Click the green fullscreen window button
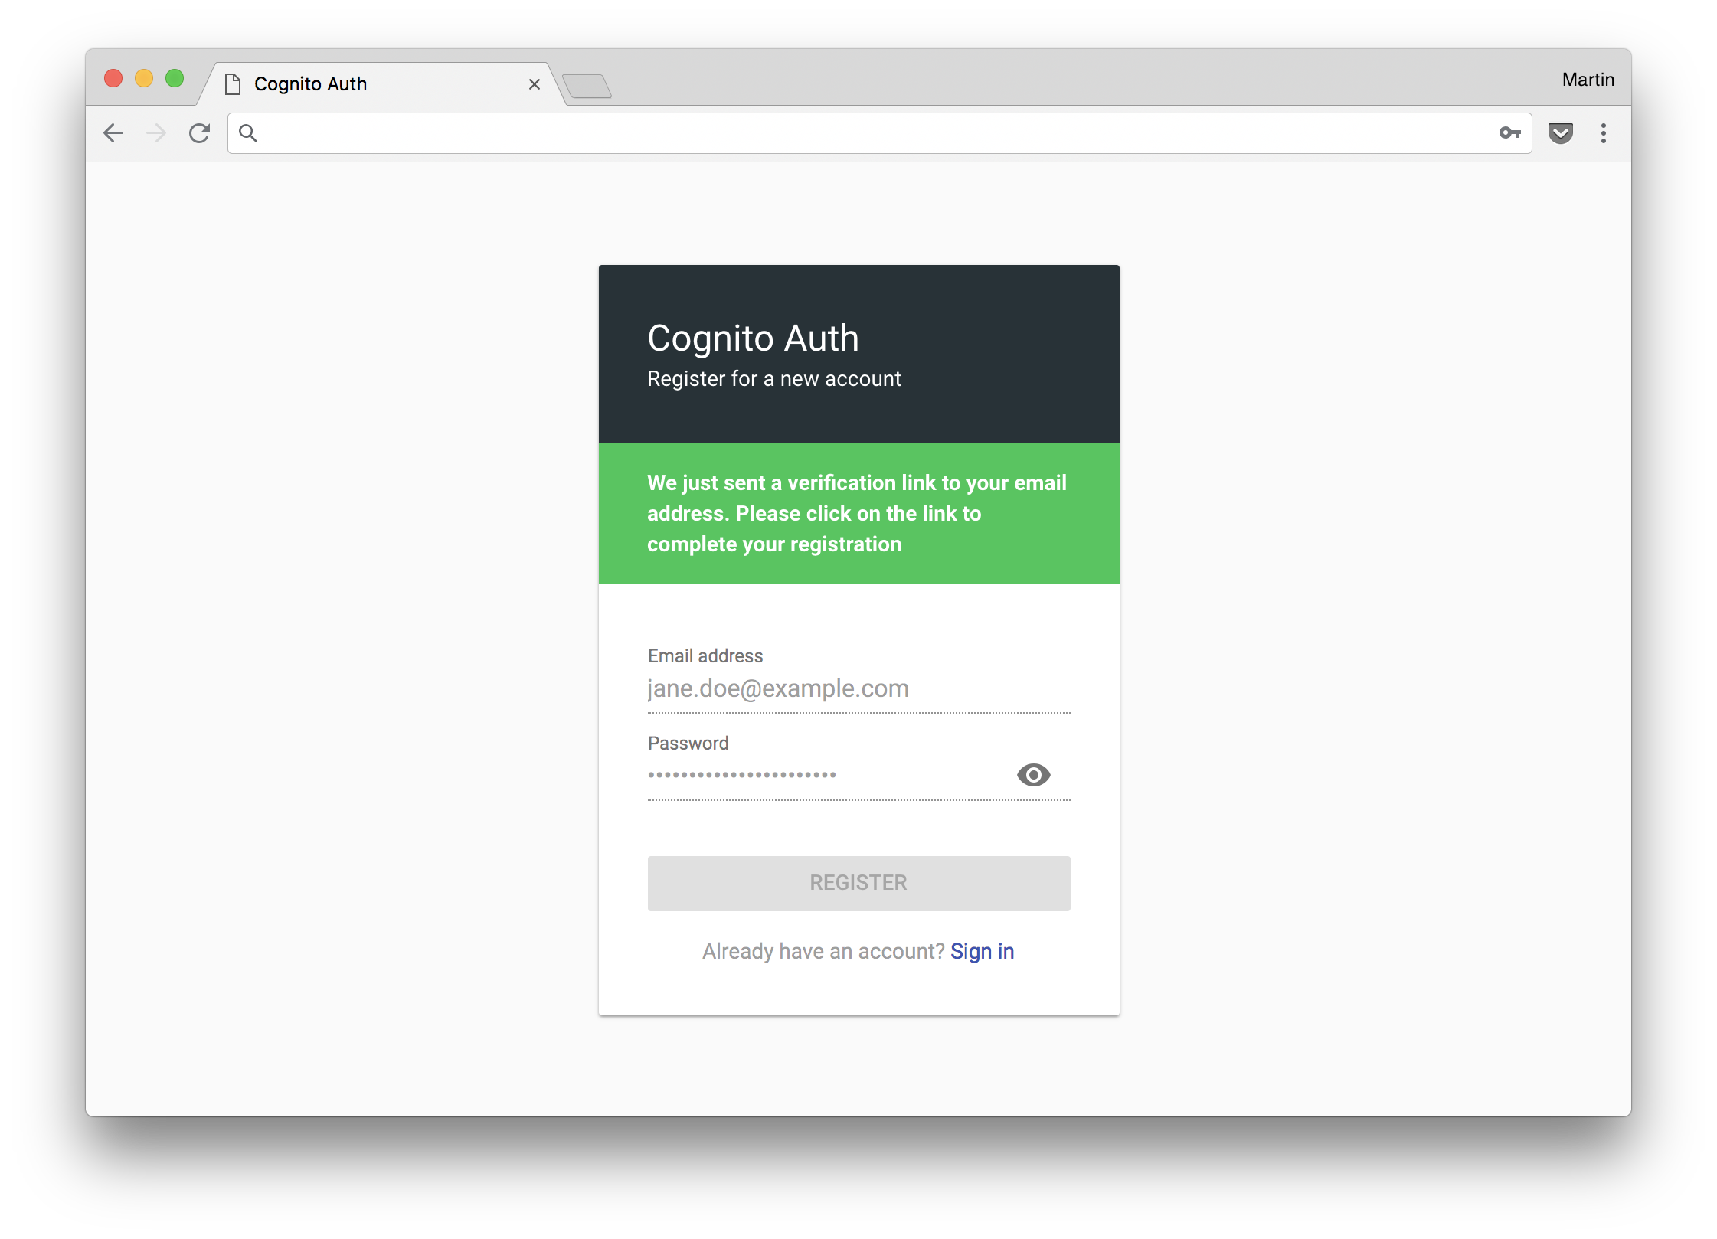 pos(175,78)
